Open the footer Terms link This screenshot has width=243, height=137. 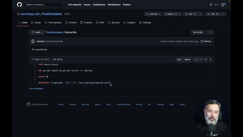coord(61,105)
